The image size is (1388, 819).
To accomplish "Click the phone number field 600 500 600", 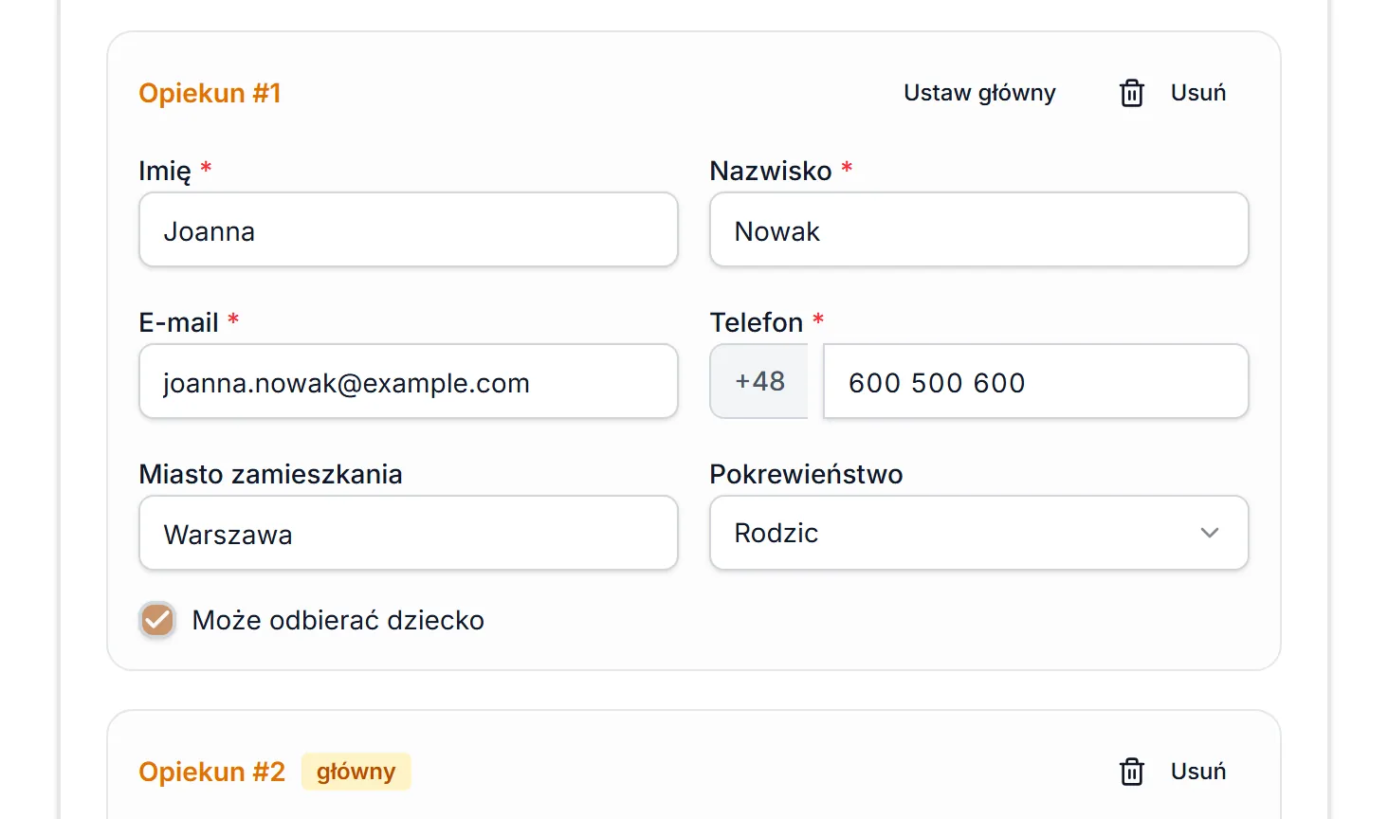I will point(1035,381).
